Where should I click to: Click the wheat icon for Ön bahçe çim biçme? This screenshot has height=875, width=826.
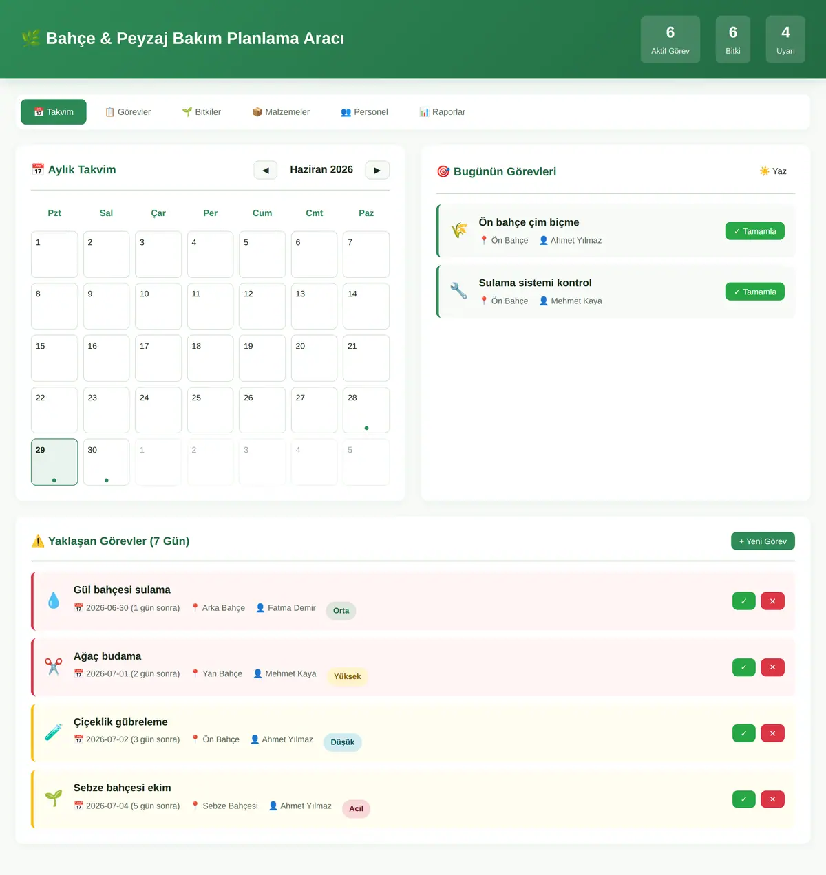(459, 230)
